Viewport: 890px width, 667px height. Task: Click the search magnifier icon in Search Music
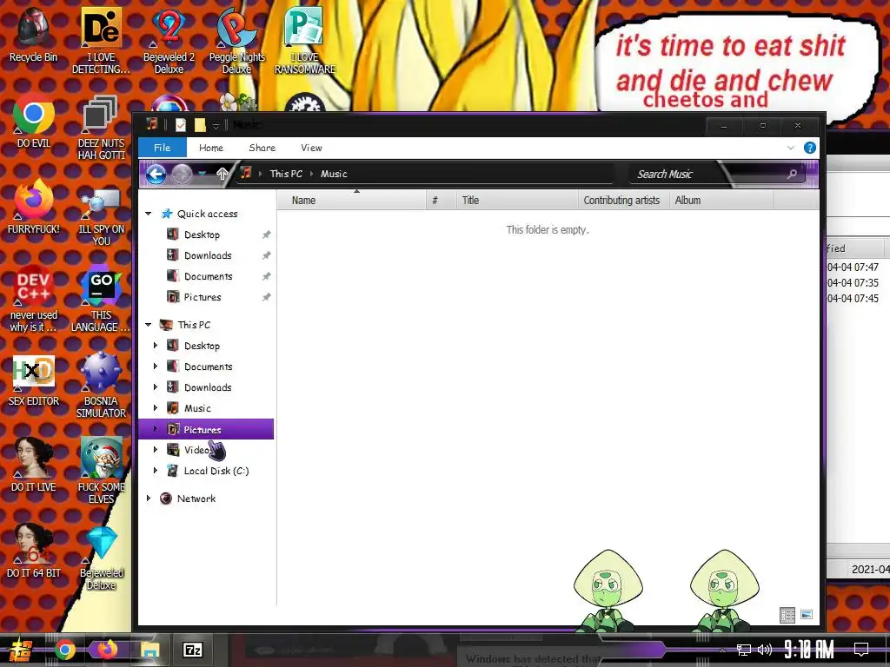click(x=791, y=174)
